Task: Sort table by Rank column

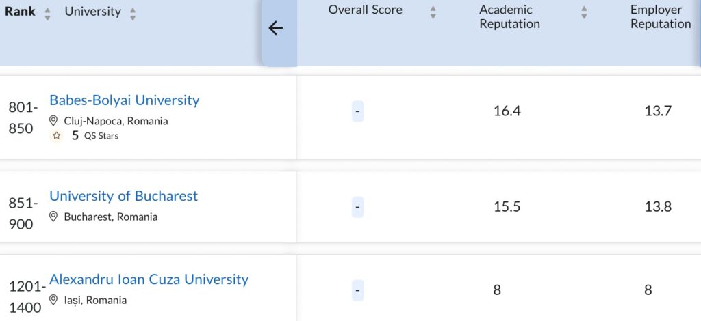Action: tap(47, 14)
